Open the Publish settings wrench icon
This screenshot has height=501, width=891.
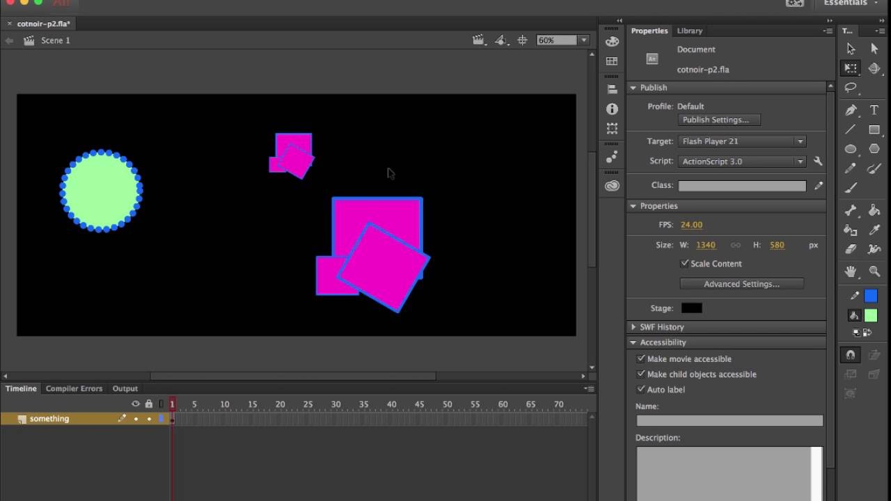(818, 161)
